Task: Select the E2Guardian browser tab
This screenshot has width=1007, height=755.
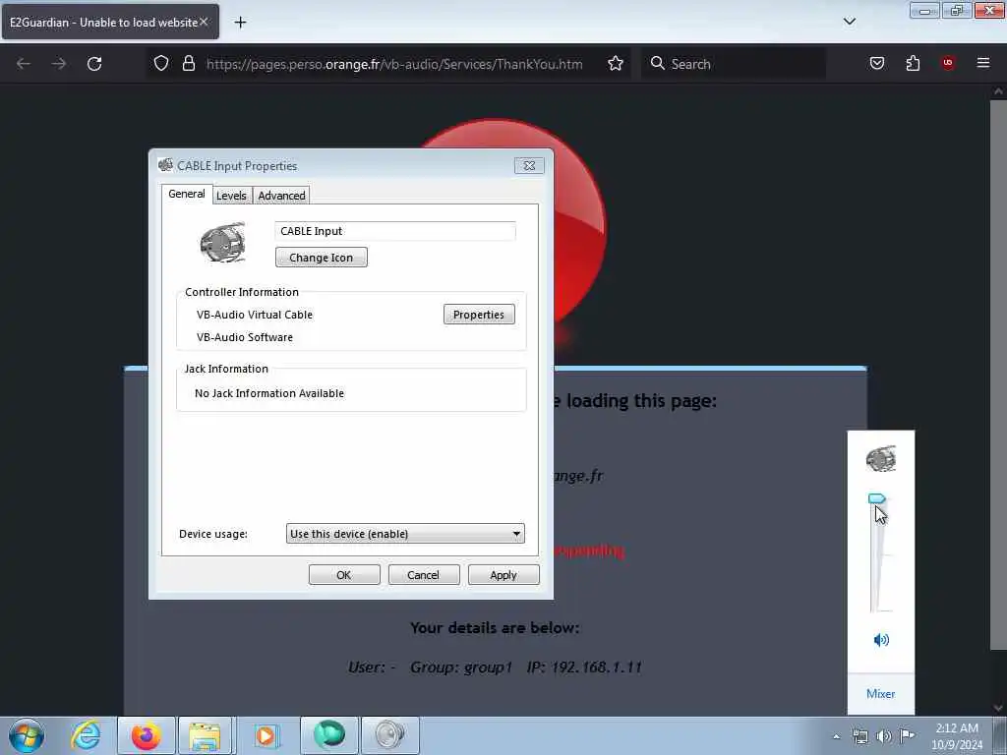Action: [110, 22]
